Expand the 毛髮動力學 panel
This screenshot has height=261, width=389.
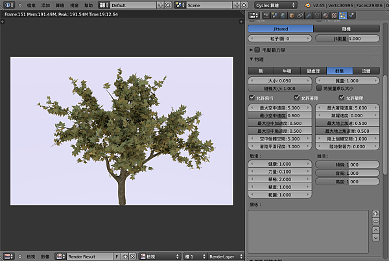coord(251,50)
